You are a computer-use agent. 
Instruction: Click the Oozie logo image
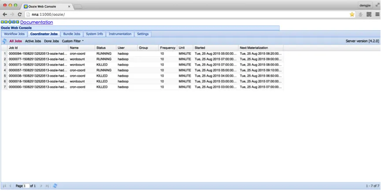(x=10, y=22)
